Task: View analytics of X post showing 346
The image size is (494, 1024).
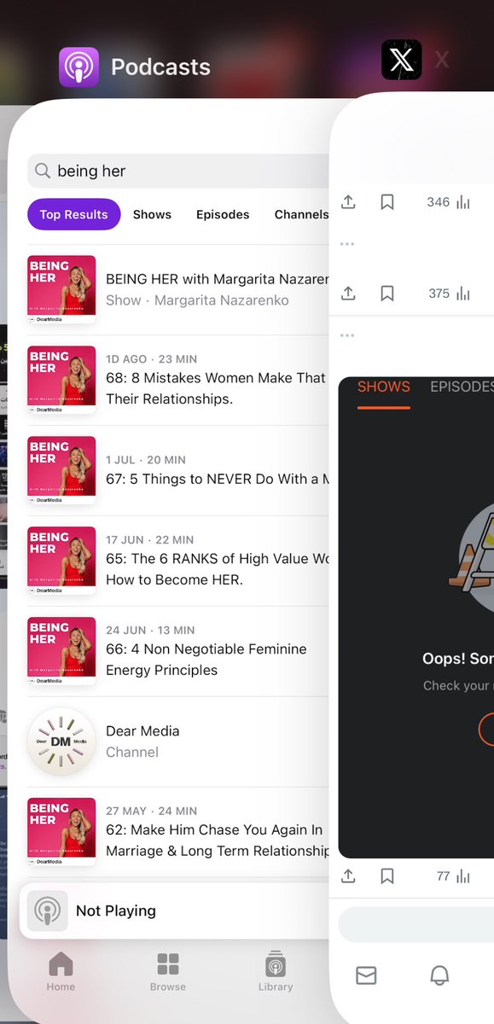Action: click(x=449, y=202)
